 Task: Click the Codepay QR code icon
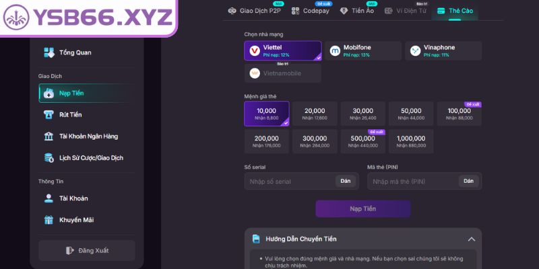pyautogui.click(x=295, y=11)
